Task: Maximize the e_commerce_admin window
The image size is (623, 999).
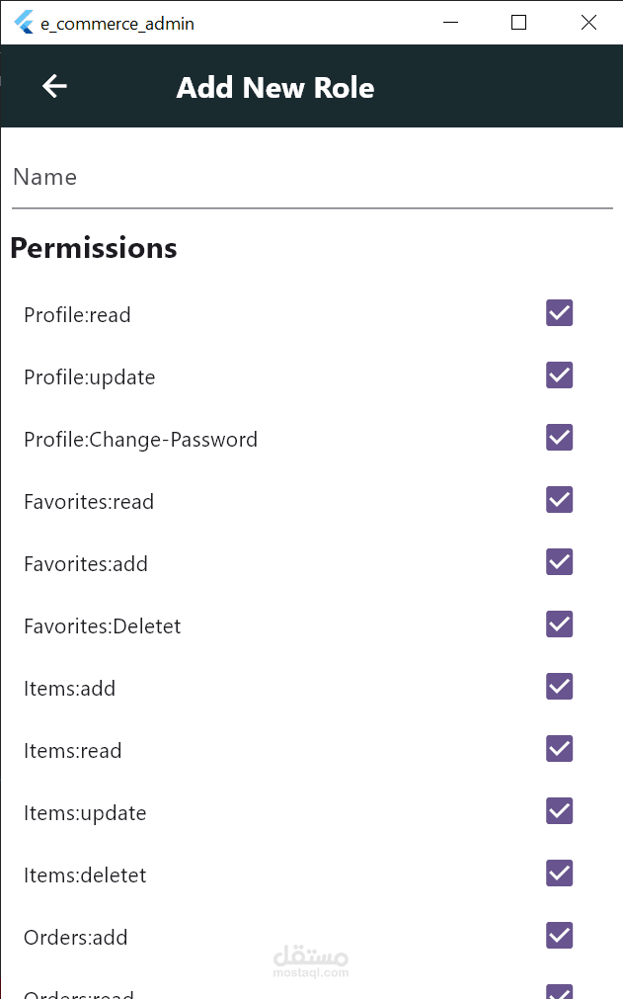Action: coord(518,23)
